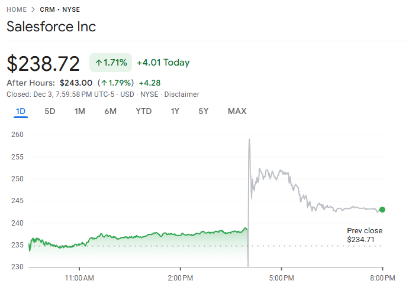This screenshot has width=406, height=287.
Task: Click the Salesforce Inc title
Action: (x=51, y=27)
